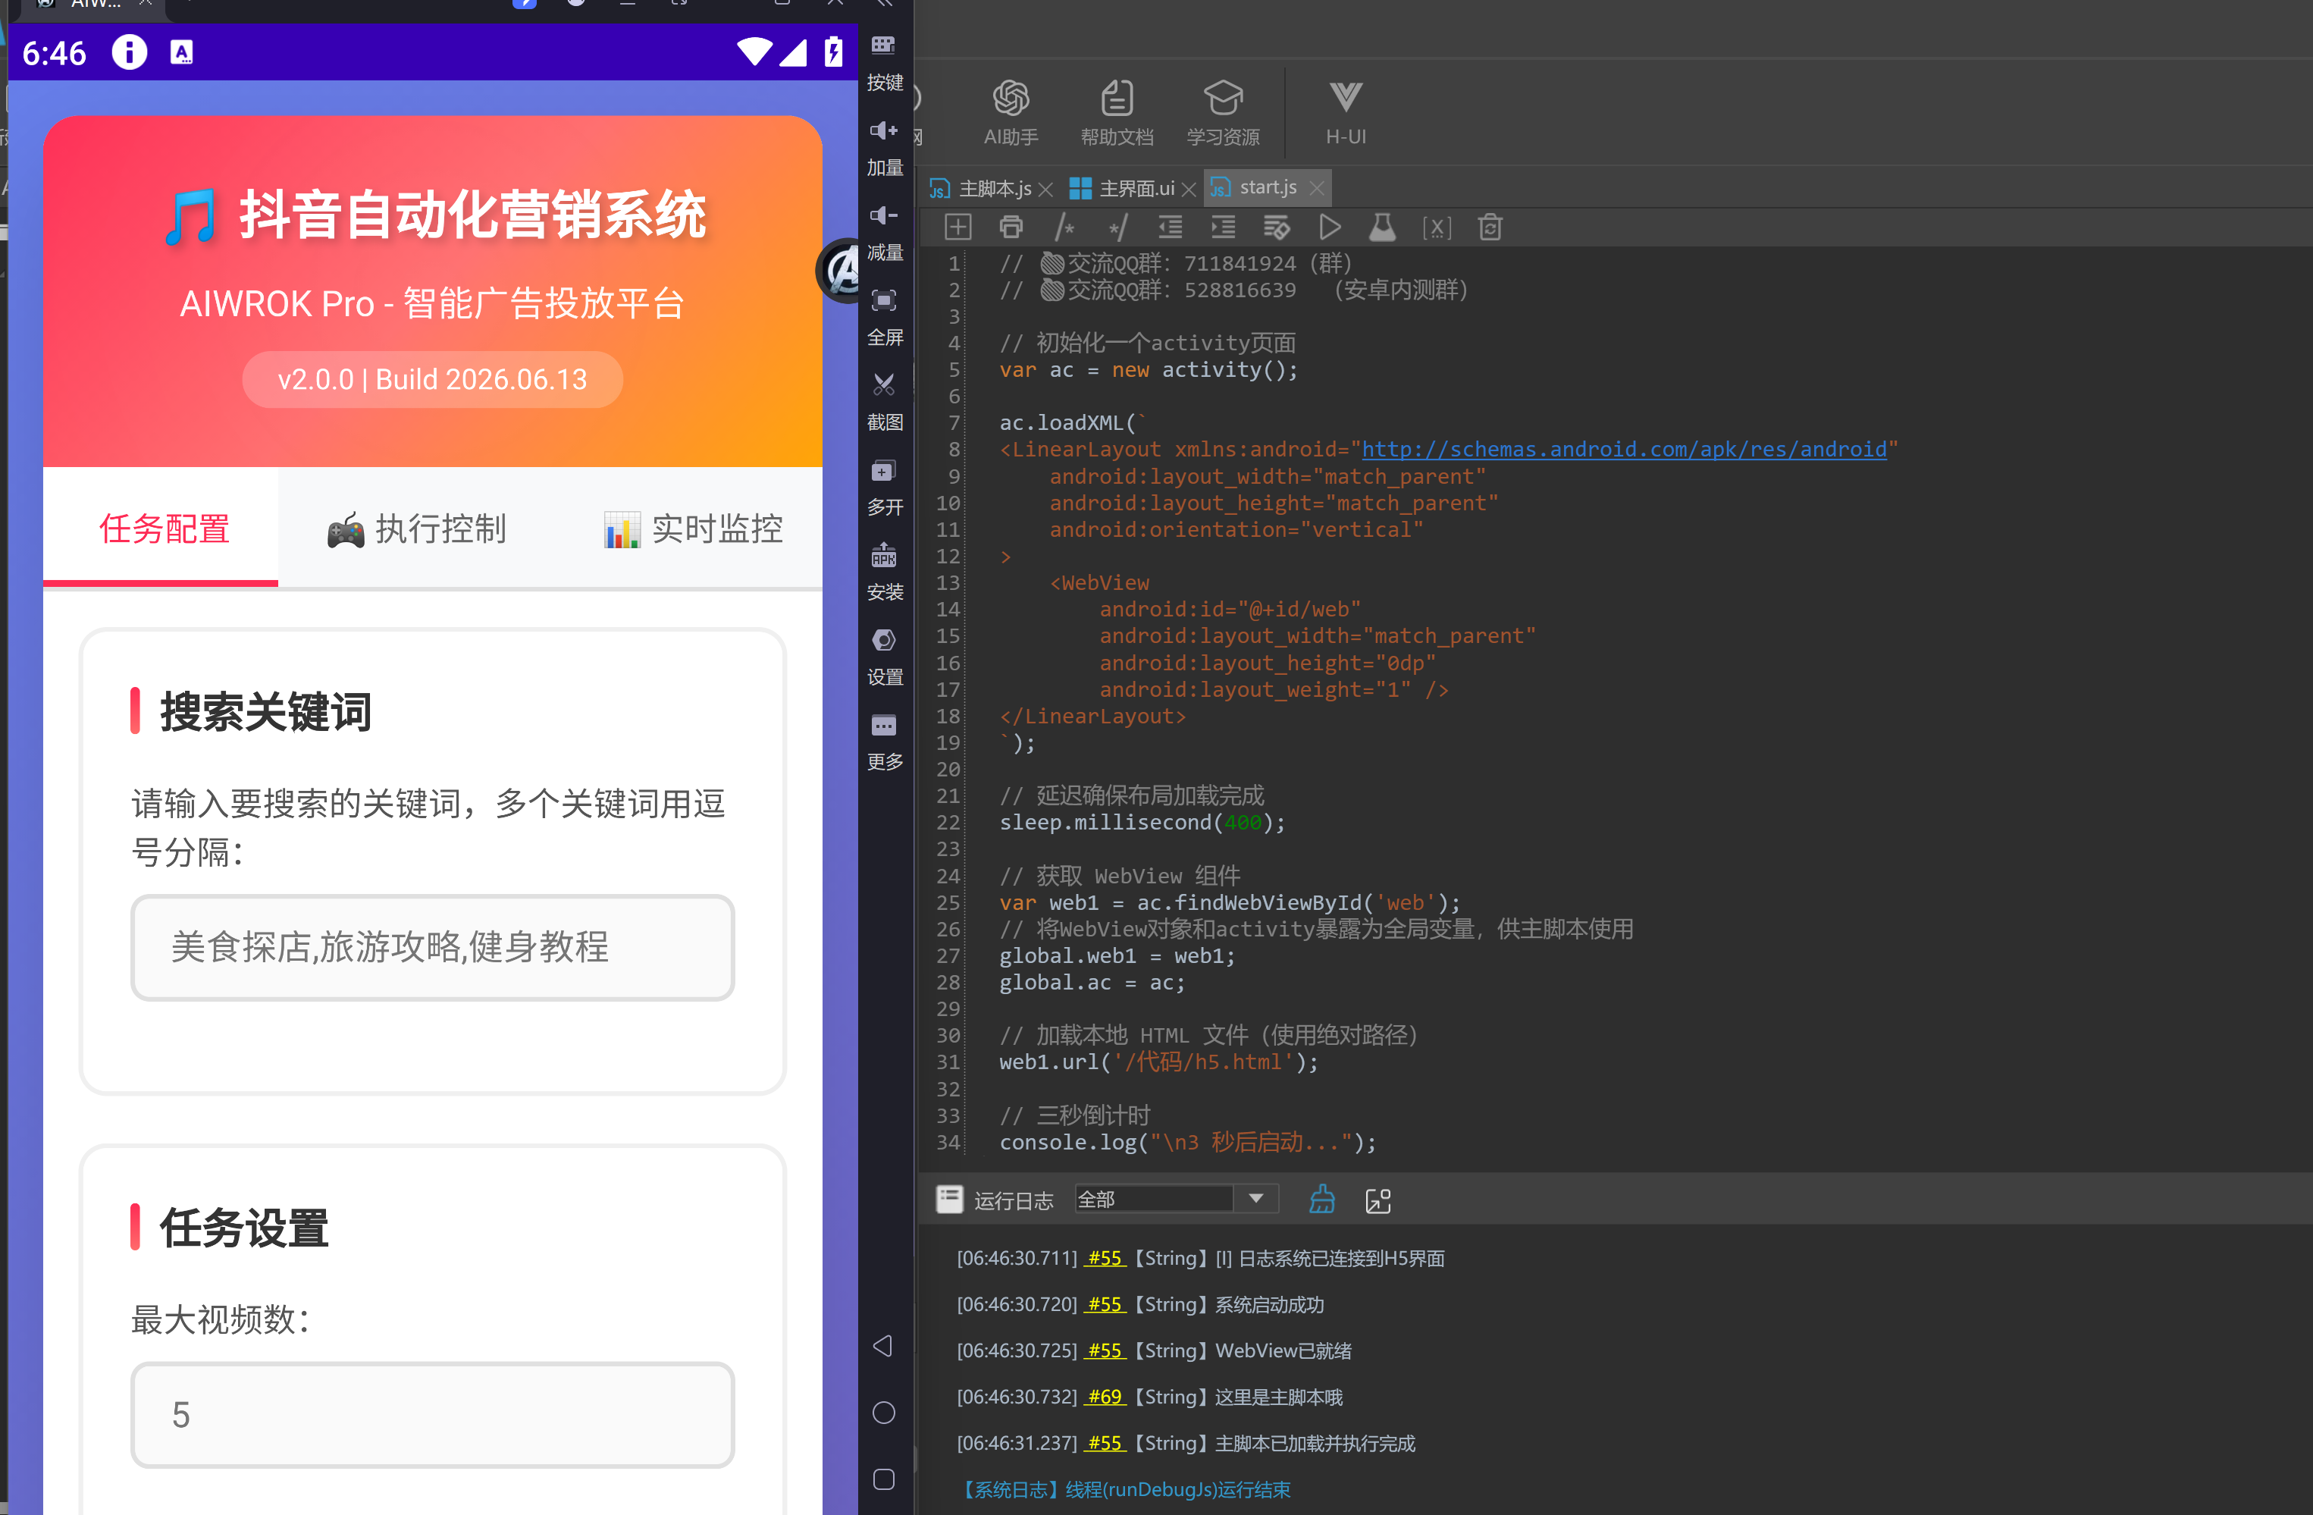Click the run script play icon

[1330, 227]
